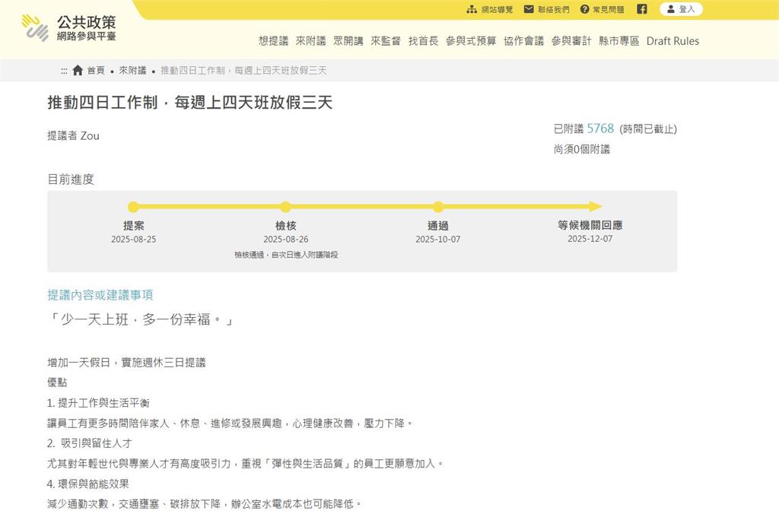Click the 登入 login button
This screenshot has width=779, height=514.
pyautogui.click(x=682, y=10)
